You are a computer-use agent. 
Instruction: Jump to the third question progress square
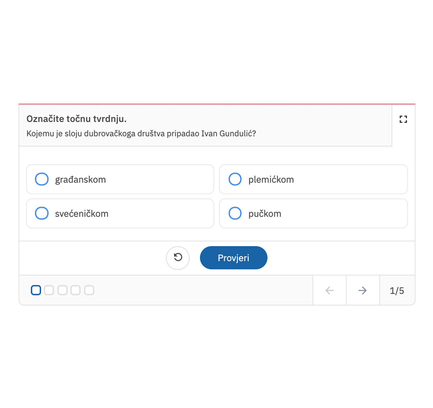tap(62, 290)
